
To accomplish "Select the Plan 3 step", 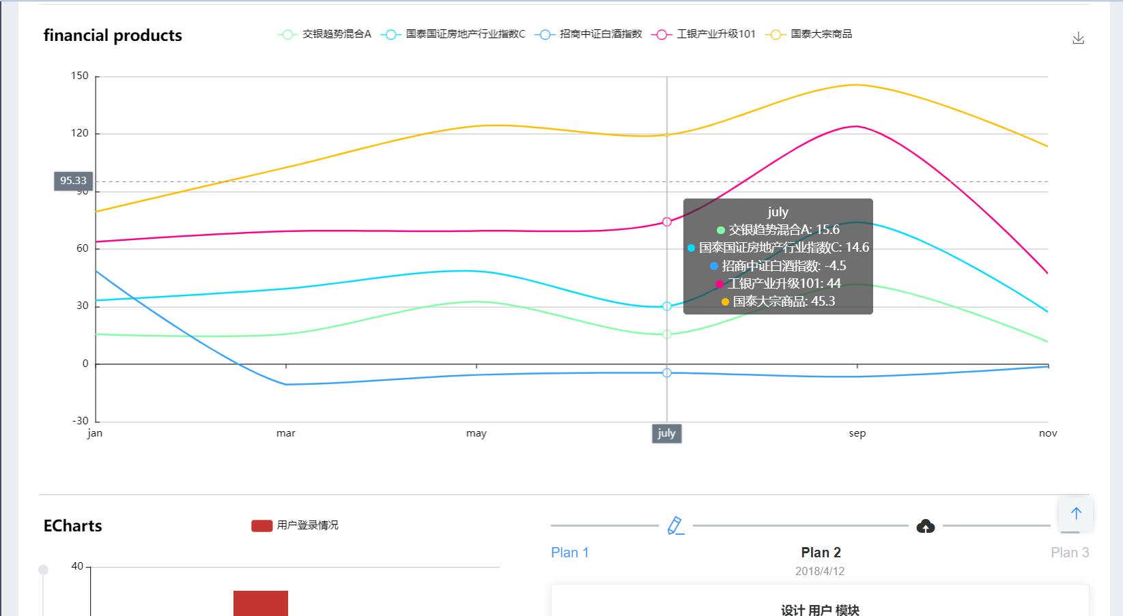I will pos(1070,553).
